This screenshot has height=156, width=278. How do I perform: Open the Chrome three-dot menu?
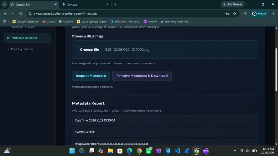[273, 14]
